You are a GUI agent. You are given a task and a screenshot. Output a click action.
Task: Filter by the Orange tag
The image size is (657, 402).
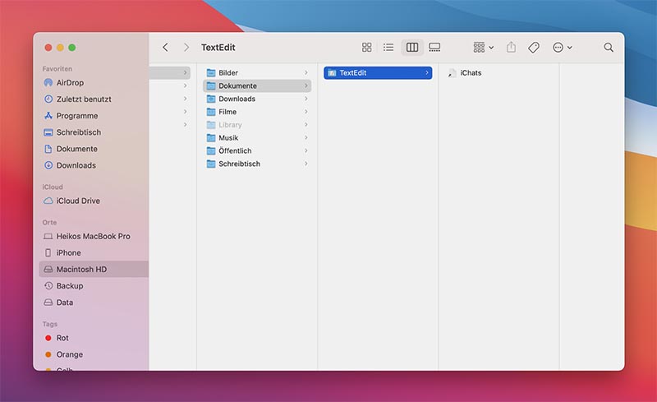[x=69, y=354]
